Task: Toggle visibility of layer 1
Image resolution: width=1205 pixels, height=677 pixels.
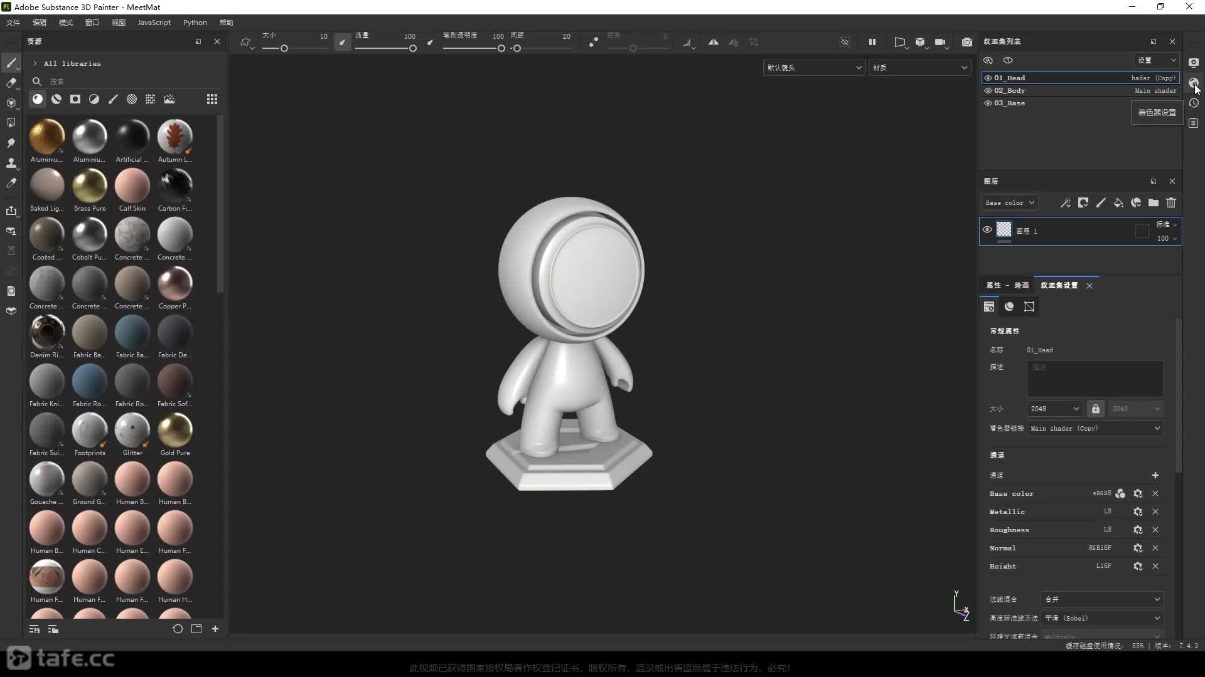Action: pos(987,229)
